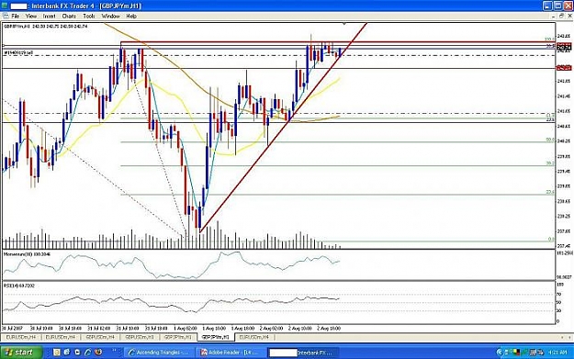Open the Help menu
The height and width of the screenshot is (359, 574).
[131, 17]
